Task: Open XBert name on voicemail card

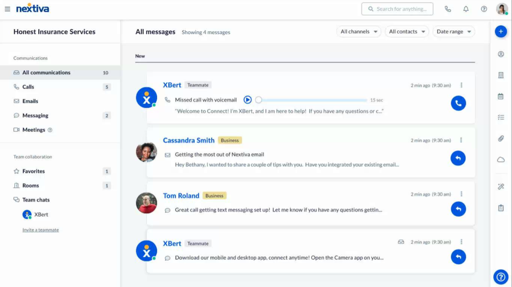Action: click(172, 85)
